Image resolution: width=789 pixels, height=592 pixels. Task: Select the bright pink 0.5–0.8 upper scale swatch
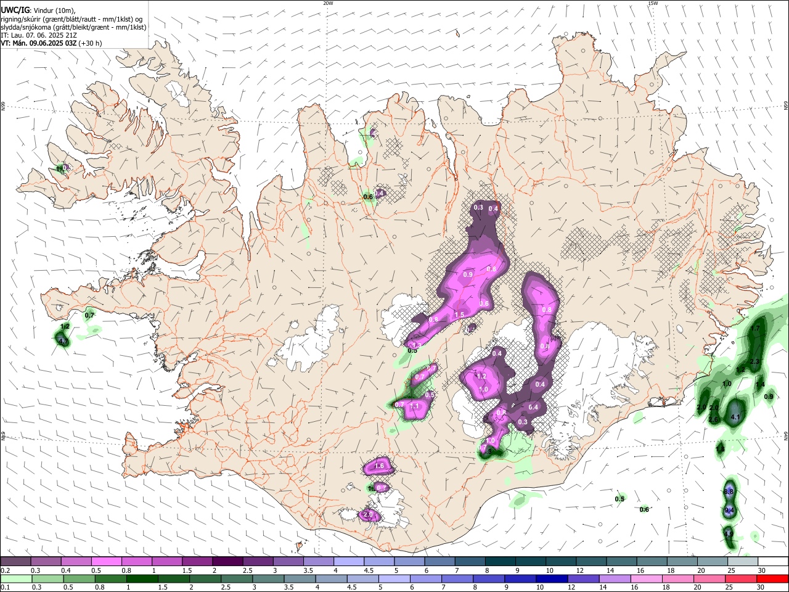[106, 562]
